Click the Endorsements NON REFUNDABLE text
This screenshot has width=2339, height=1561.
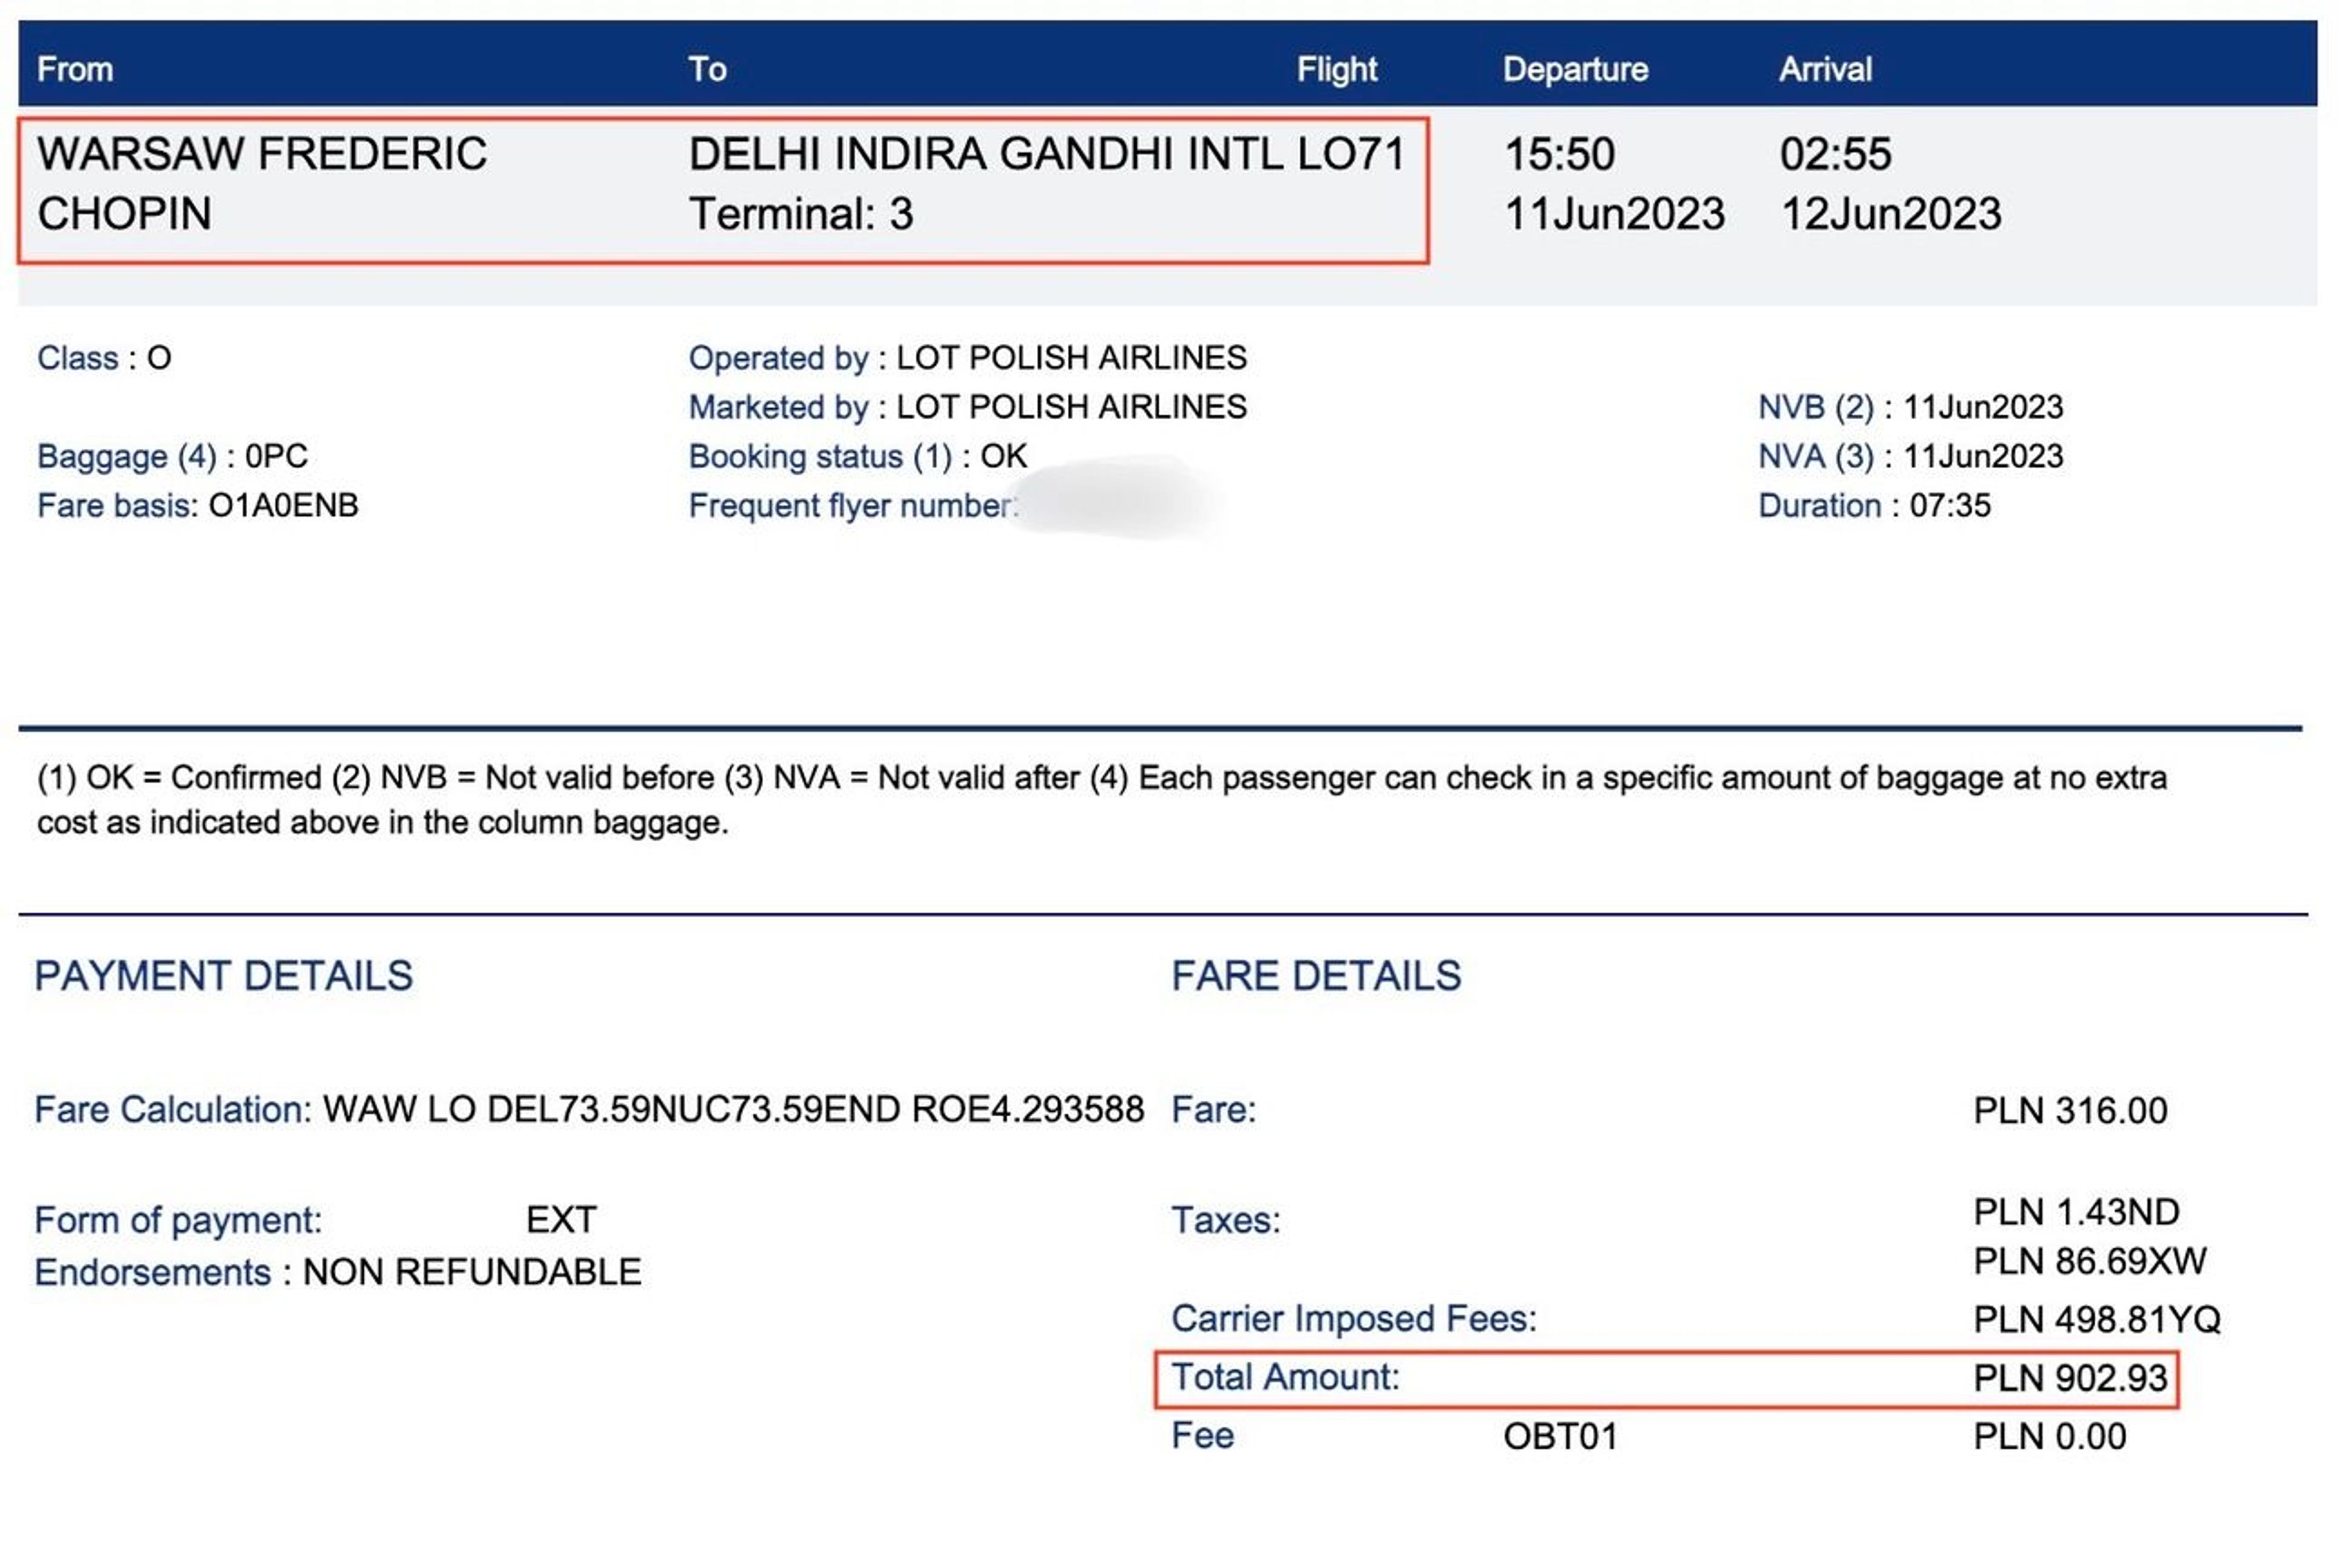coord(337,1272)
